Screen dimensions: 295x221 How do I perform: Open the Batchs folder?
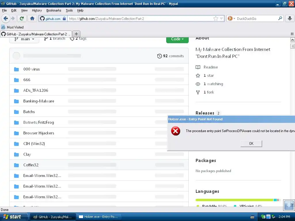29,112
